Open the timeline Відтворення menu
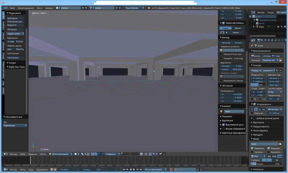The height and width of the screenshot is (173, 288). (42, 170)
